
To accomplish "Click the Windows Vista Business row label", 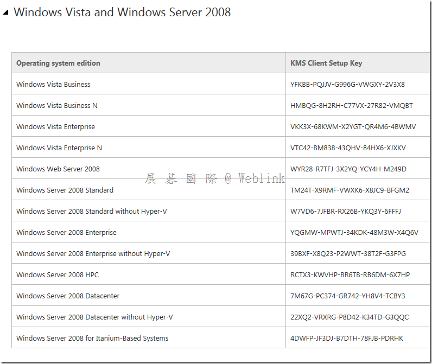I will [x=53, y=84].
